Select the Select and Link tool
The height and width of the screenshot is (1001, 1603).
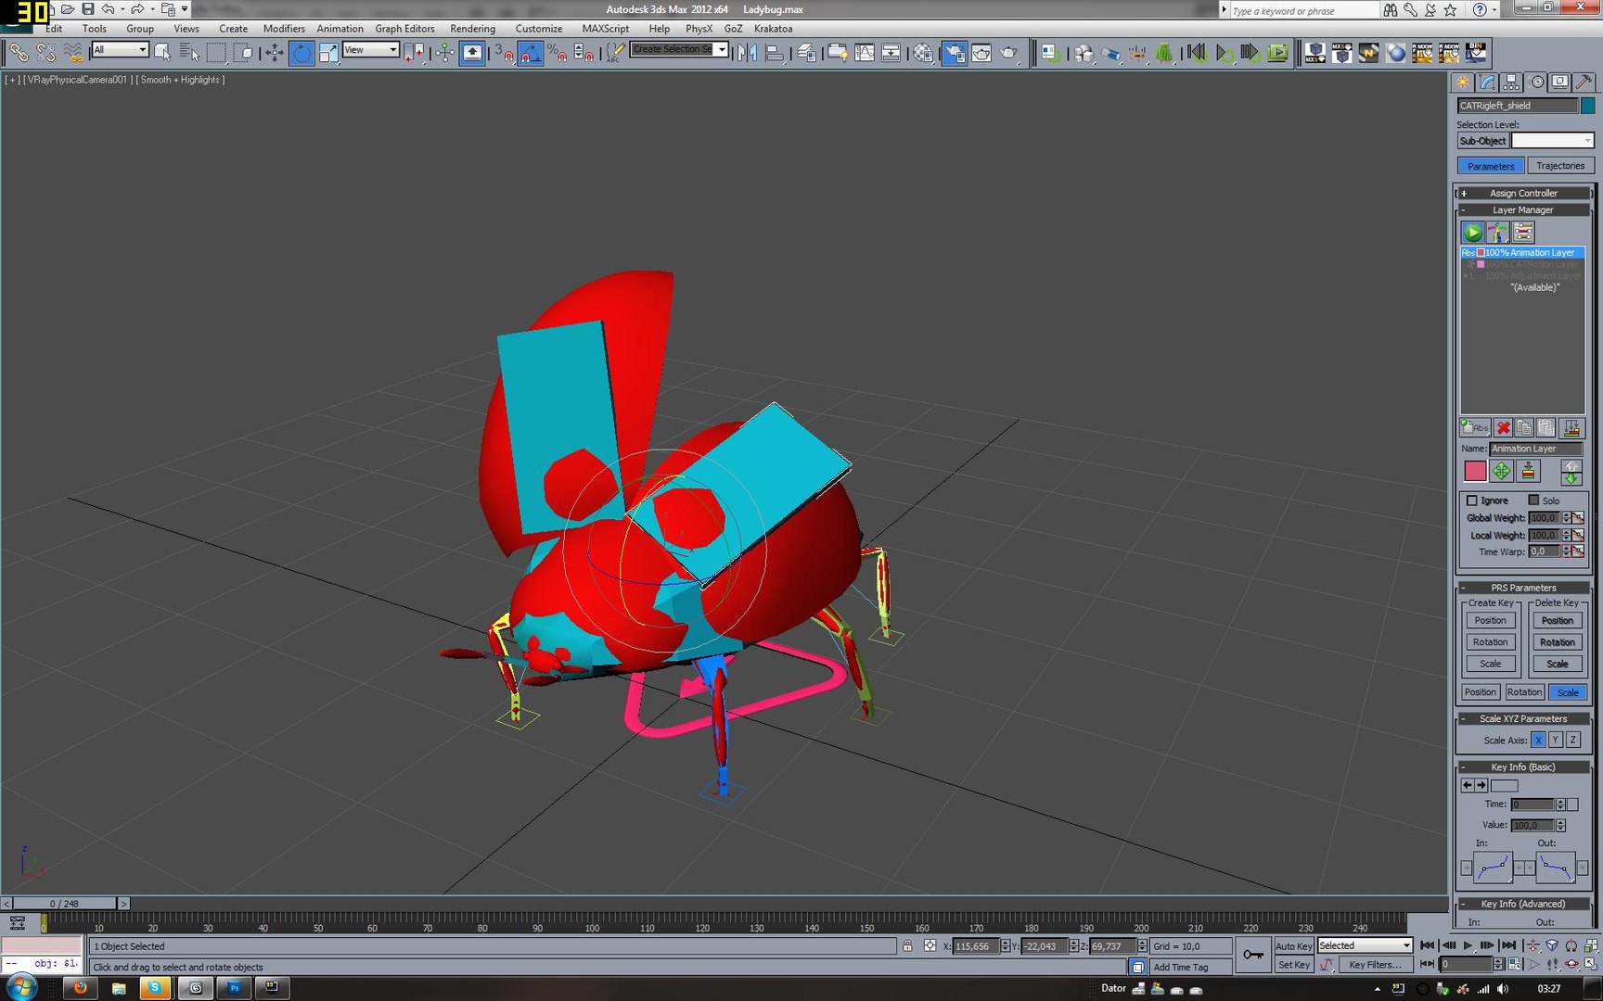coord(19,53)
